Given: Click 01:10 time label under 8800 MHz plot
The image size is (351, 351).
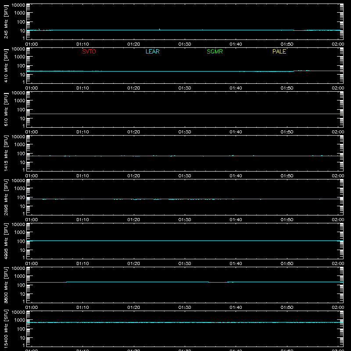Looking at the screenshot, I should 82,308.
